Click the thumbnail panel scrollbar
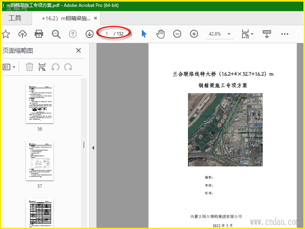305x229 pixels. (x=84, y=153)
